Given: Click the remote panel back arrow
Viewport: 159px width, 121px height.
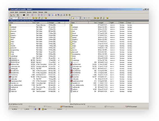Looking at the screenshot, I should coord(85,18).
